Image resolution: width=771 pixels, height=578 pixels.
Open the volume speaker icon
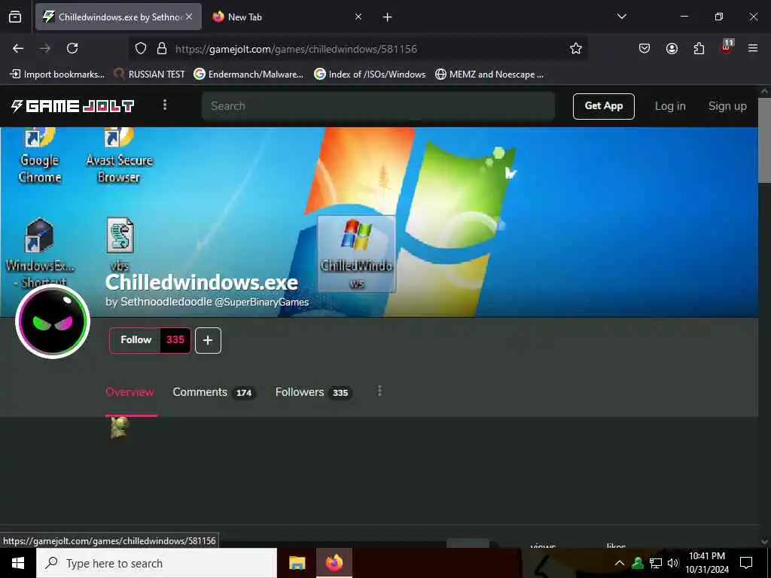click(x=673, y=563)
